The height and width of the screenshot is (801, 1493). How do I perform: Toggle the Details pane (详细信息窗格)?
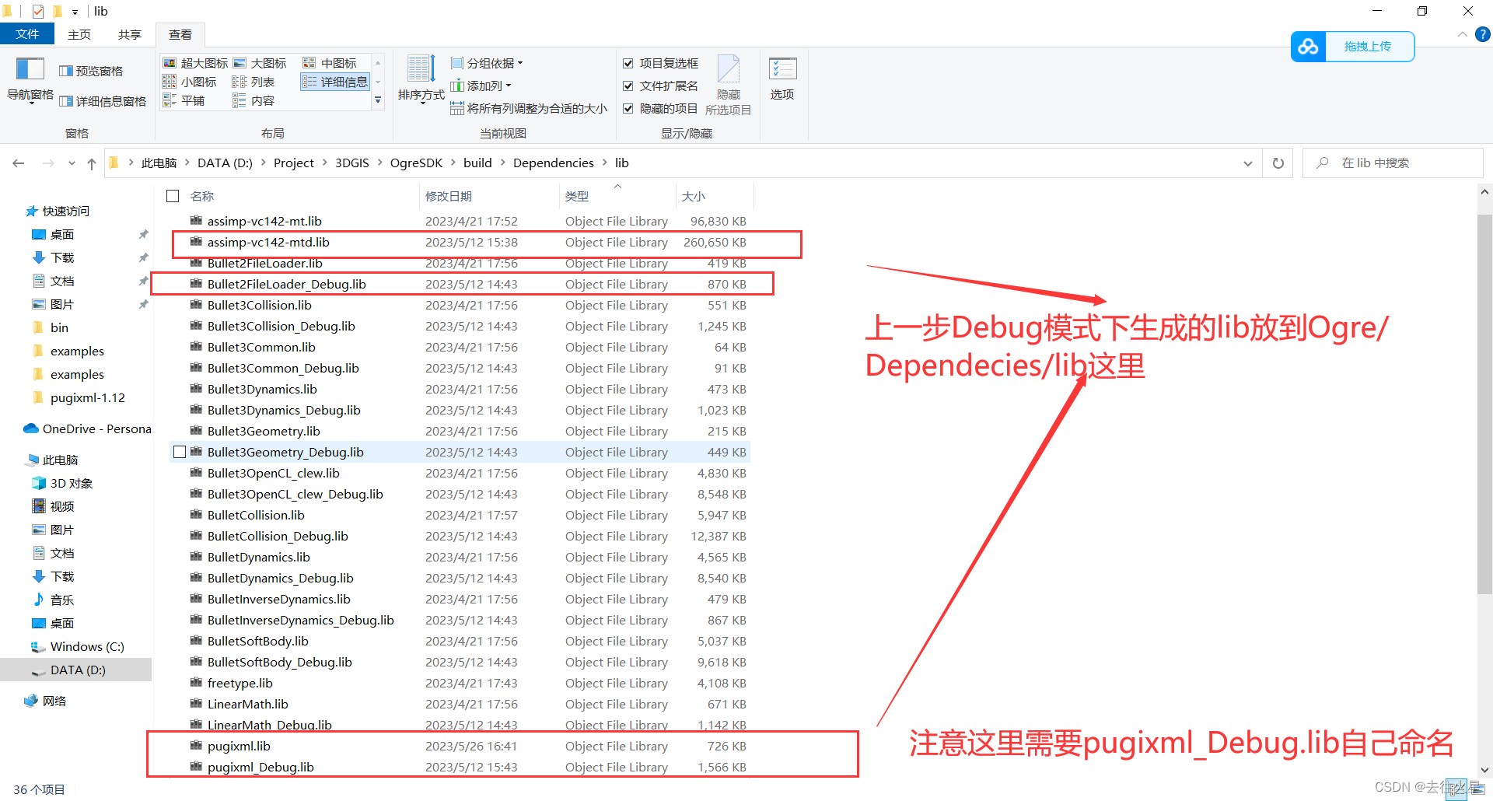pos(103,101)
